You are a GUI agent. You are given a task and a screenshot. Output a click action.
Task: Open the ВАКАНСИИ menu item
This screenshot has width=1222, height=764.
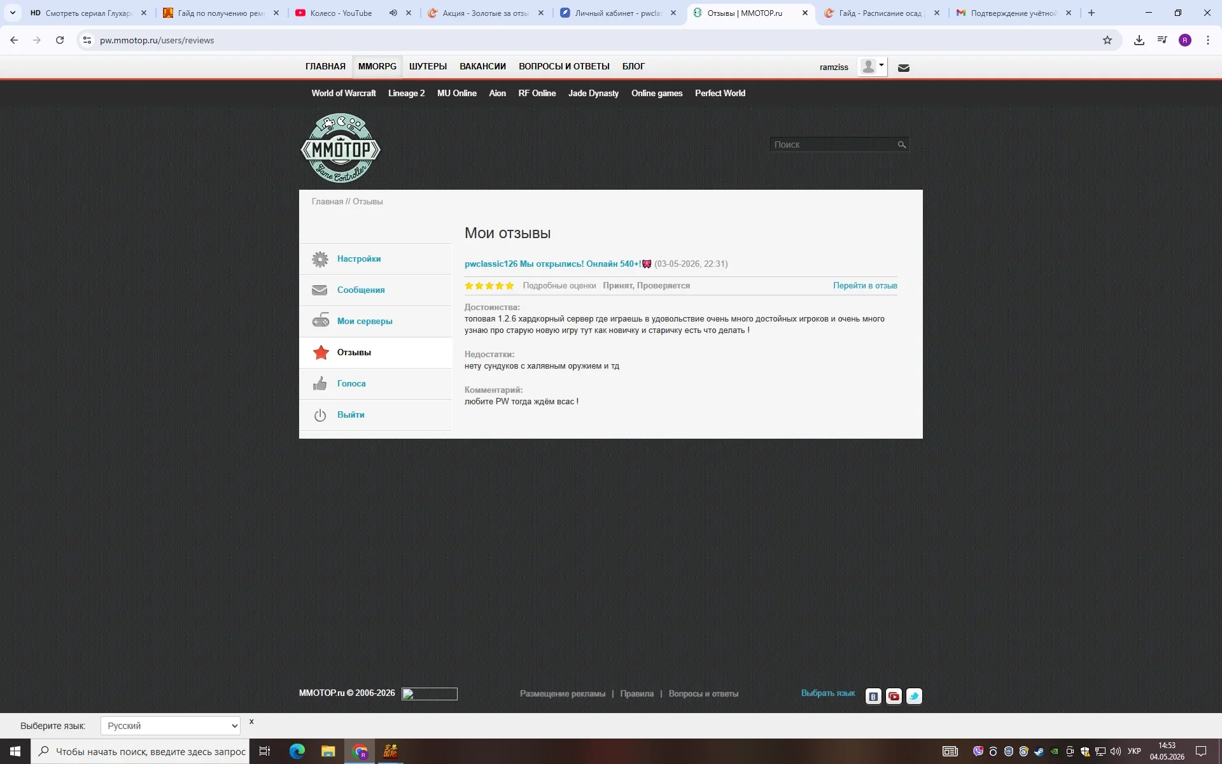(x=482, y=66)
